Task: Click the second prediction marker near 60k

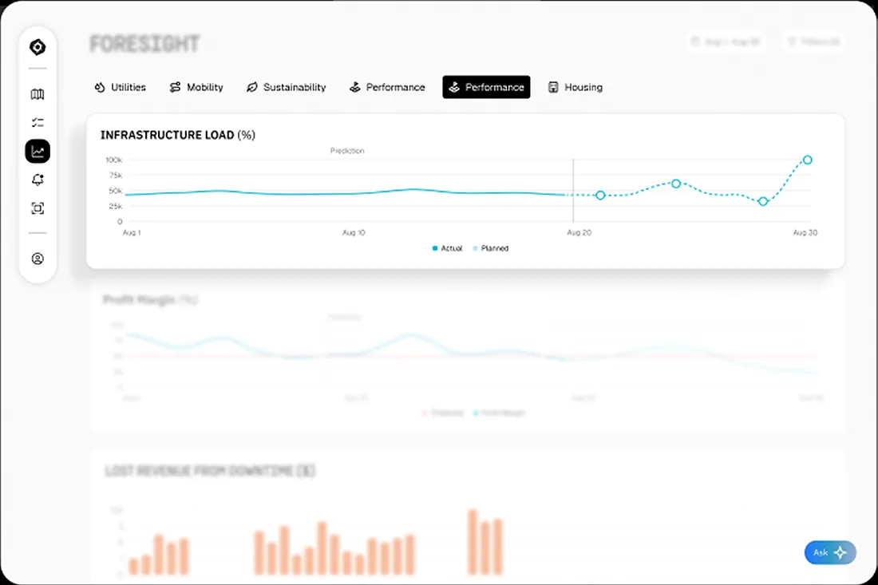Action: [x=676, y=184]
